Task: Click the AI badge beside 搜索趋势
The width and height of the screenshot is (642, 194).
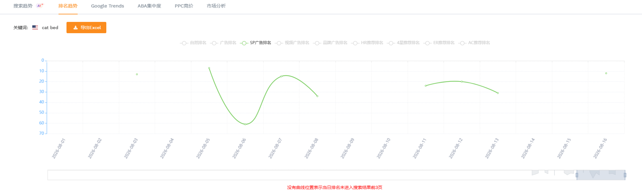Action: tap(40, 6)
